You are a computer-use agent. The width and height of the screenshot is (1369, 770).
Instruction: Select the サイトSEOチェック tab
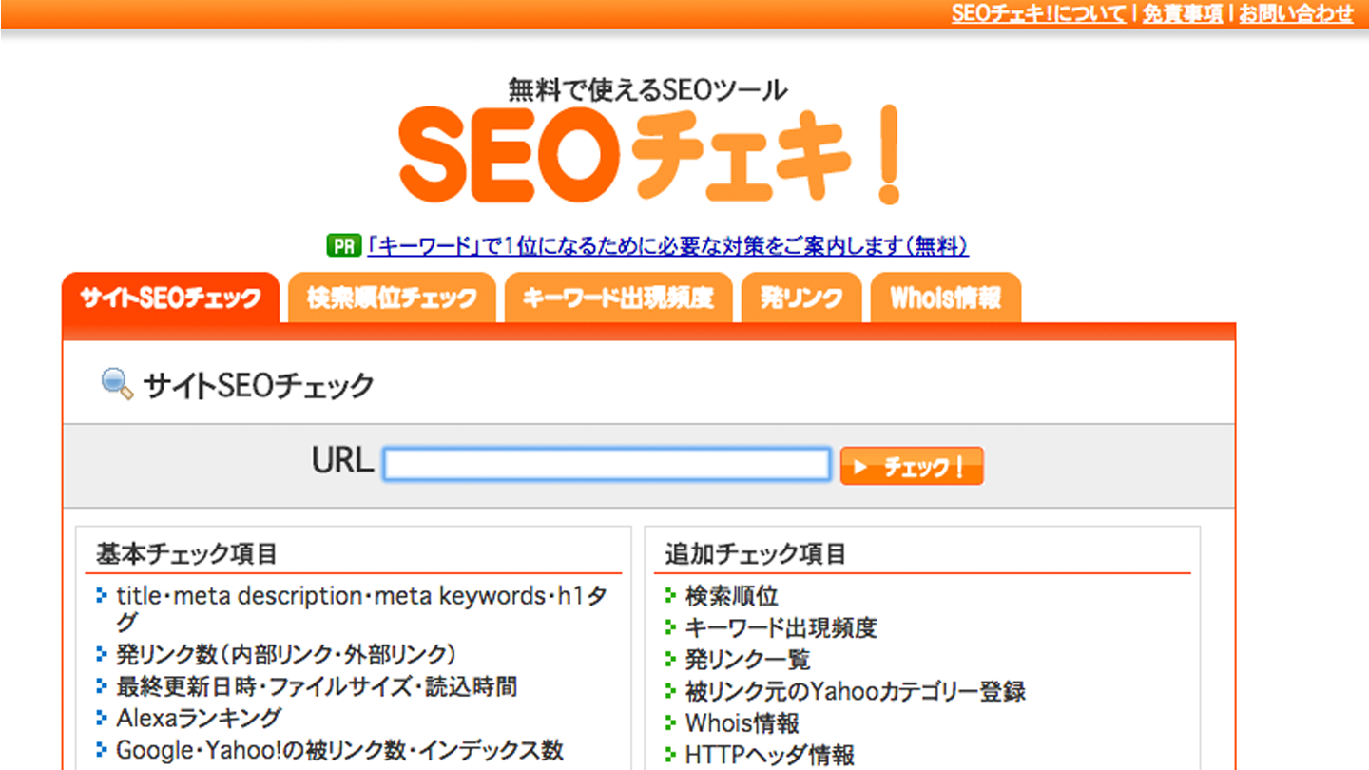(x=170, y=298)
